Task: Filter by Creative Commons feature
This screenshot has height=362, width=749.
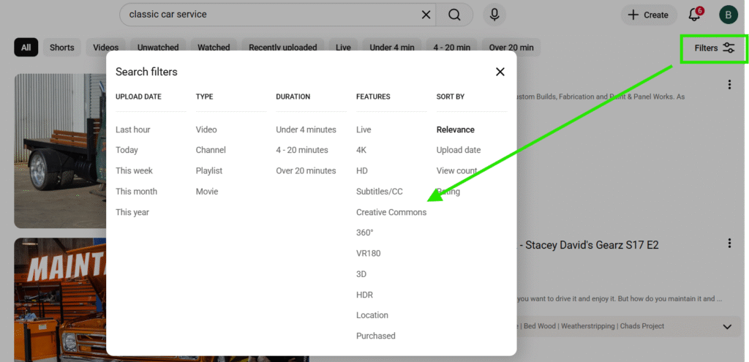Action: [391, 212]
